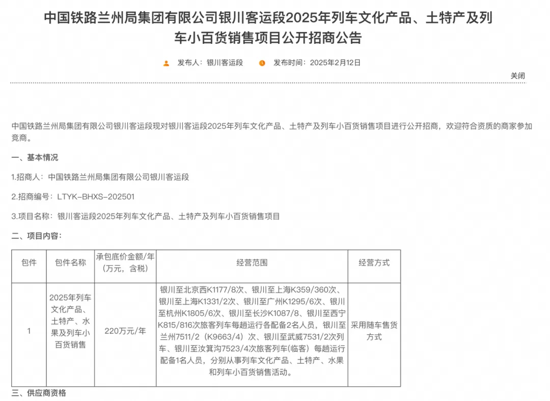
Task: Select the publisher text 发布人：银川客运段
Action: click(x=210, y=63)
